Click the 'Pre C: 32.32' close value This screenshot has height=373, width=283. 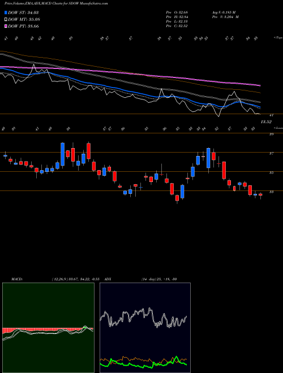point(177,26)
